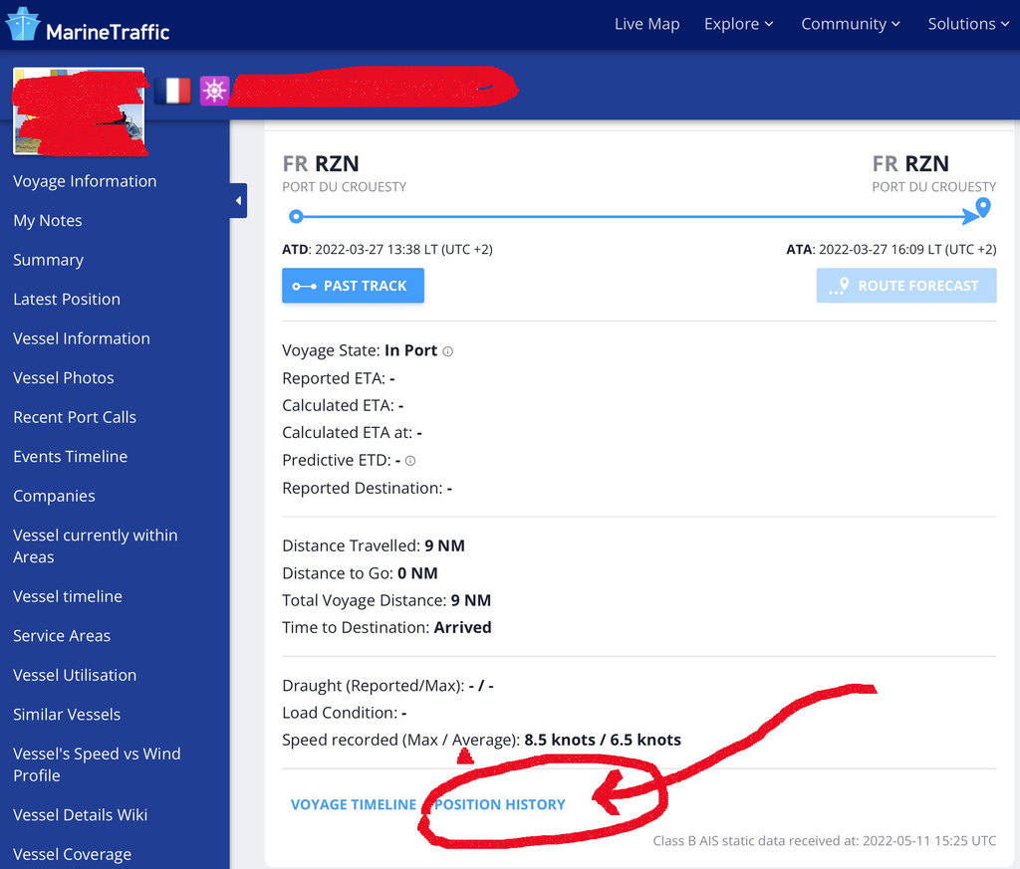Click info icon next to Predictive ETD
This screenshot has height=869, width=1020.
(x=409, y=461)
